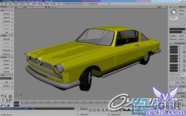Open command history dropdown arrow

click(x=74, y=109)
